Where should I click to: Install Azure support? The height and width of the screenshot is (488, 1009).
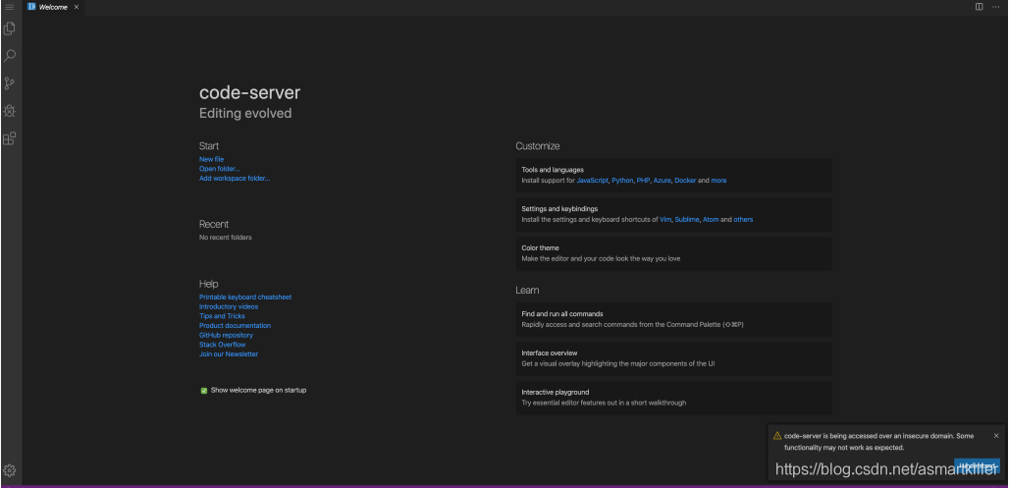click(663, 181)
